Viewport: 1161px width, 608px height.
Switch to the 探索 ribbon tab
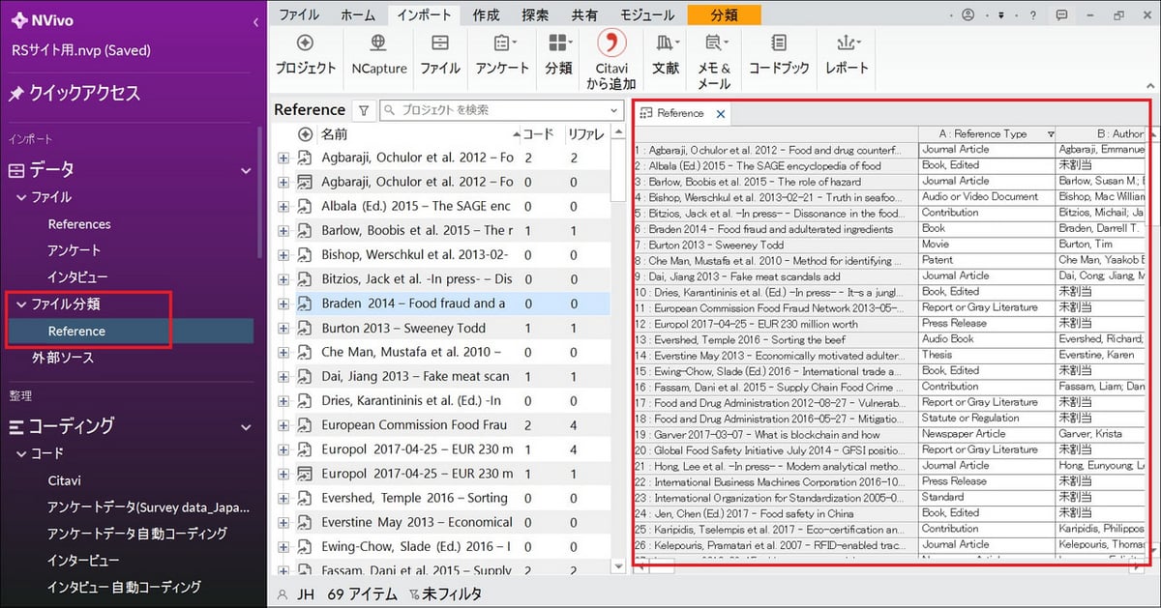click(534, 15)
